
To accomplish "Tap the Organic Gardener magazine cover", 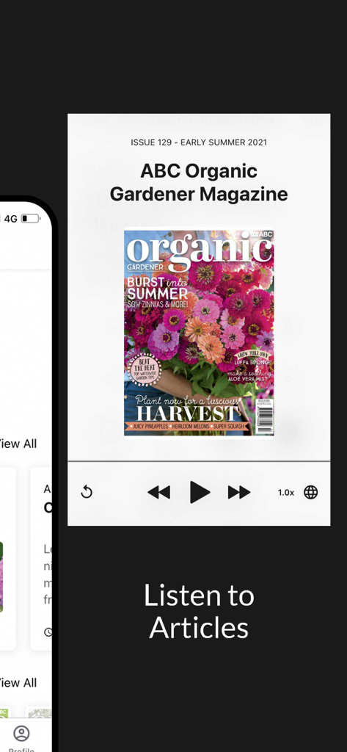I will click(x=199, y=333).
